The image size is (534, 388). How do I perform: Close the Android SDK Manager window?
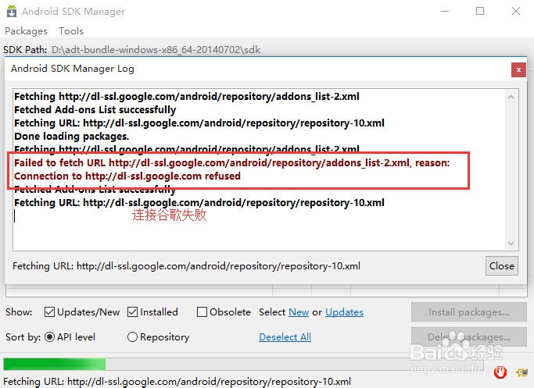click(x=515, y=11)
